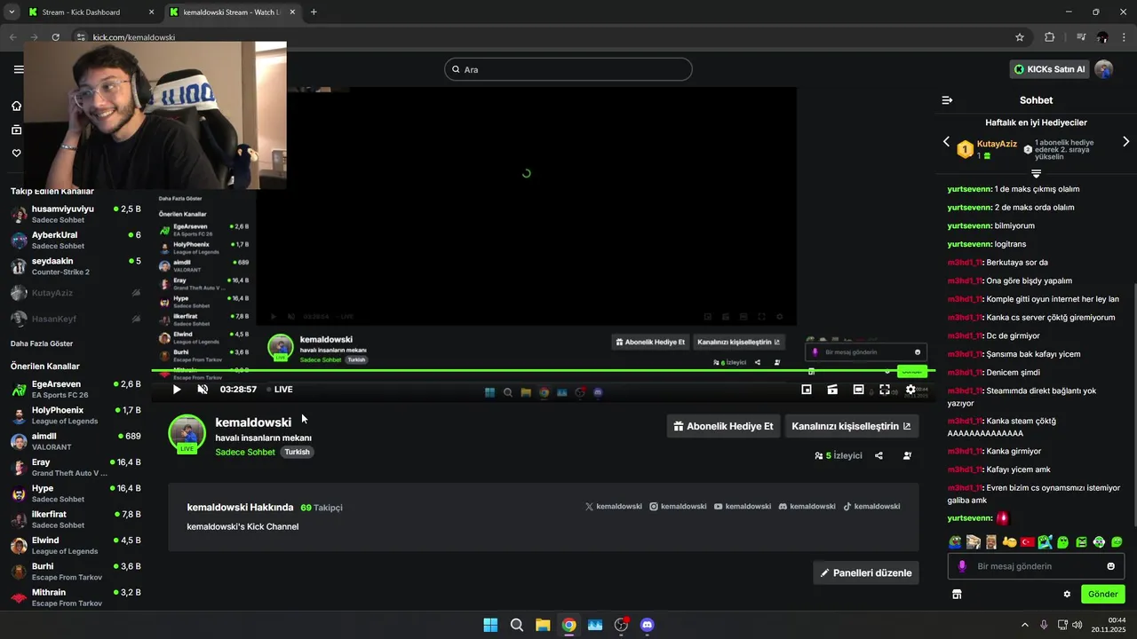Enter fullscreen in the video player
This screenshot has width=1137, height=639.
885,390
